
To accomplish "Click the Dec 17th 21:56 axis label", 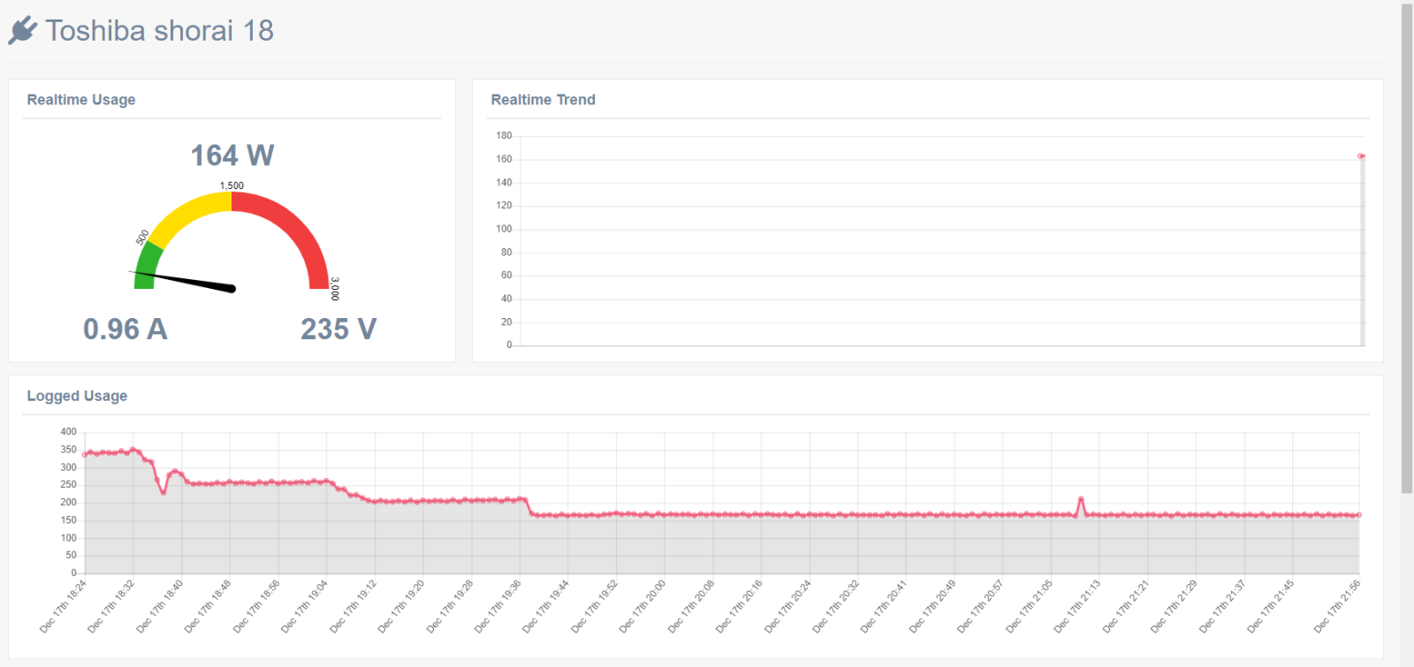I will pyautogui.click(x=1336, y=607).
